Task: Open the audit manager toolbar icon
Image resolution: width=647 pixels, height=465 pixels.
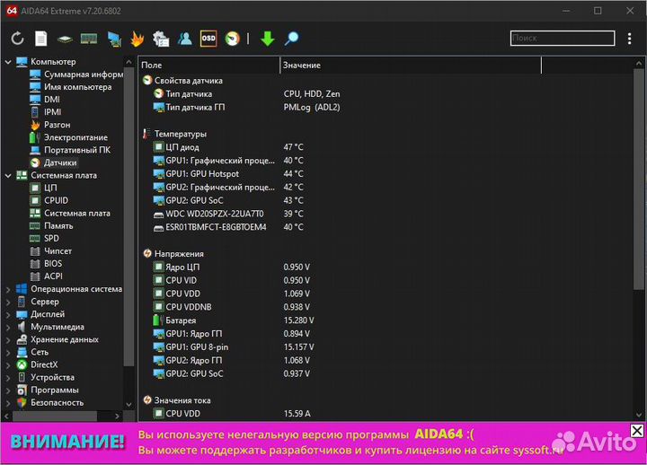Action: coord(161,39)
